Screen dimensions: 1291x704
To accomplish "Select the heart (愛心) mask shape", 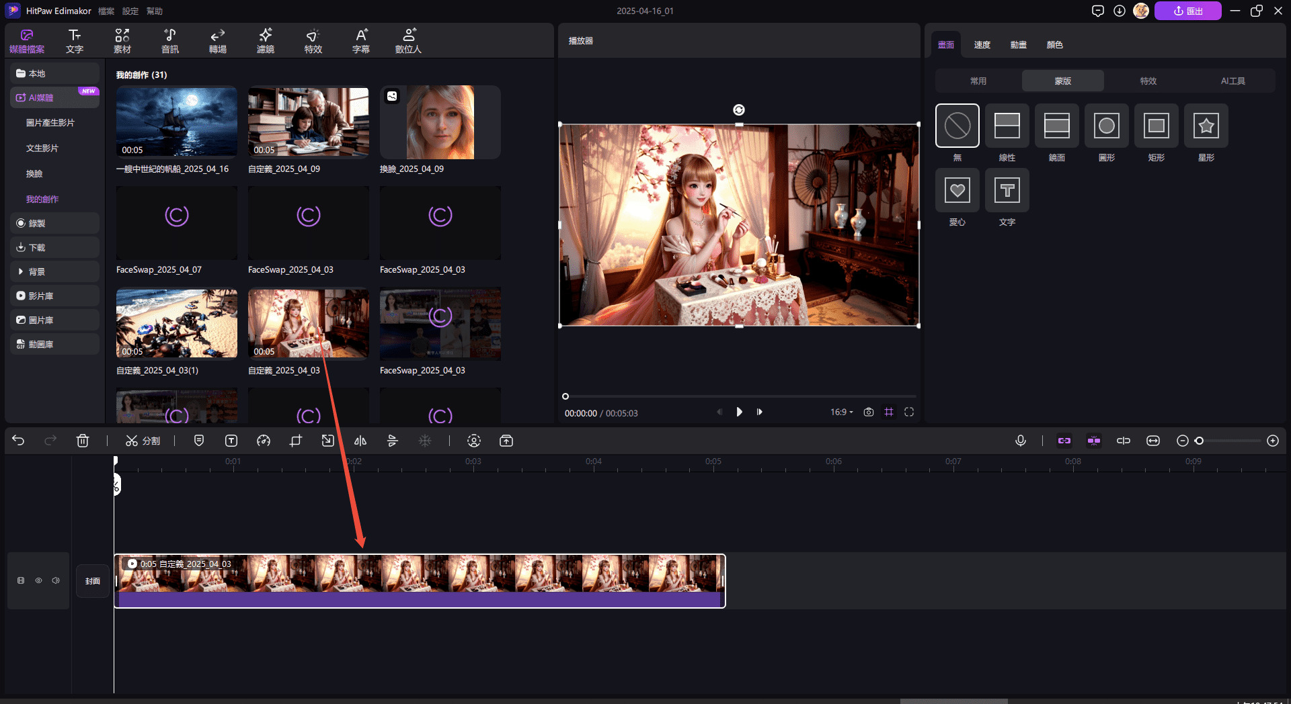I will tap(957, 191).
